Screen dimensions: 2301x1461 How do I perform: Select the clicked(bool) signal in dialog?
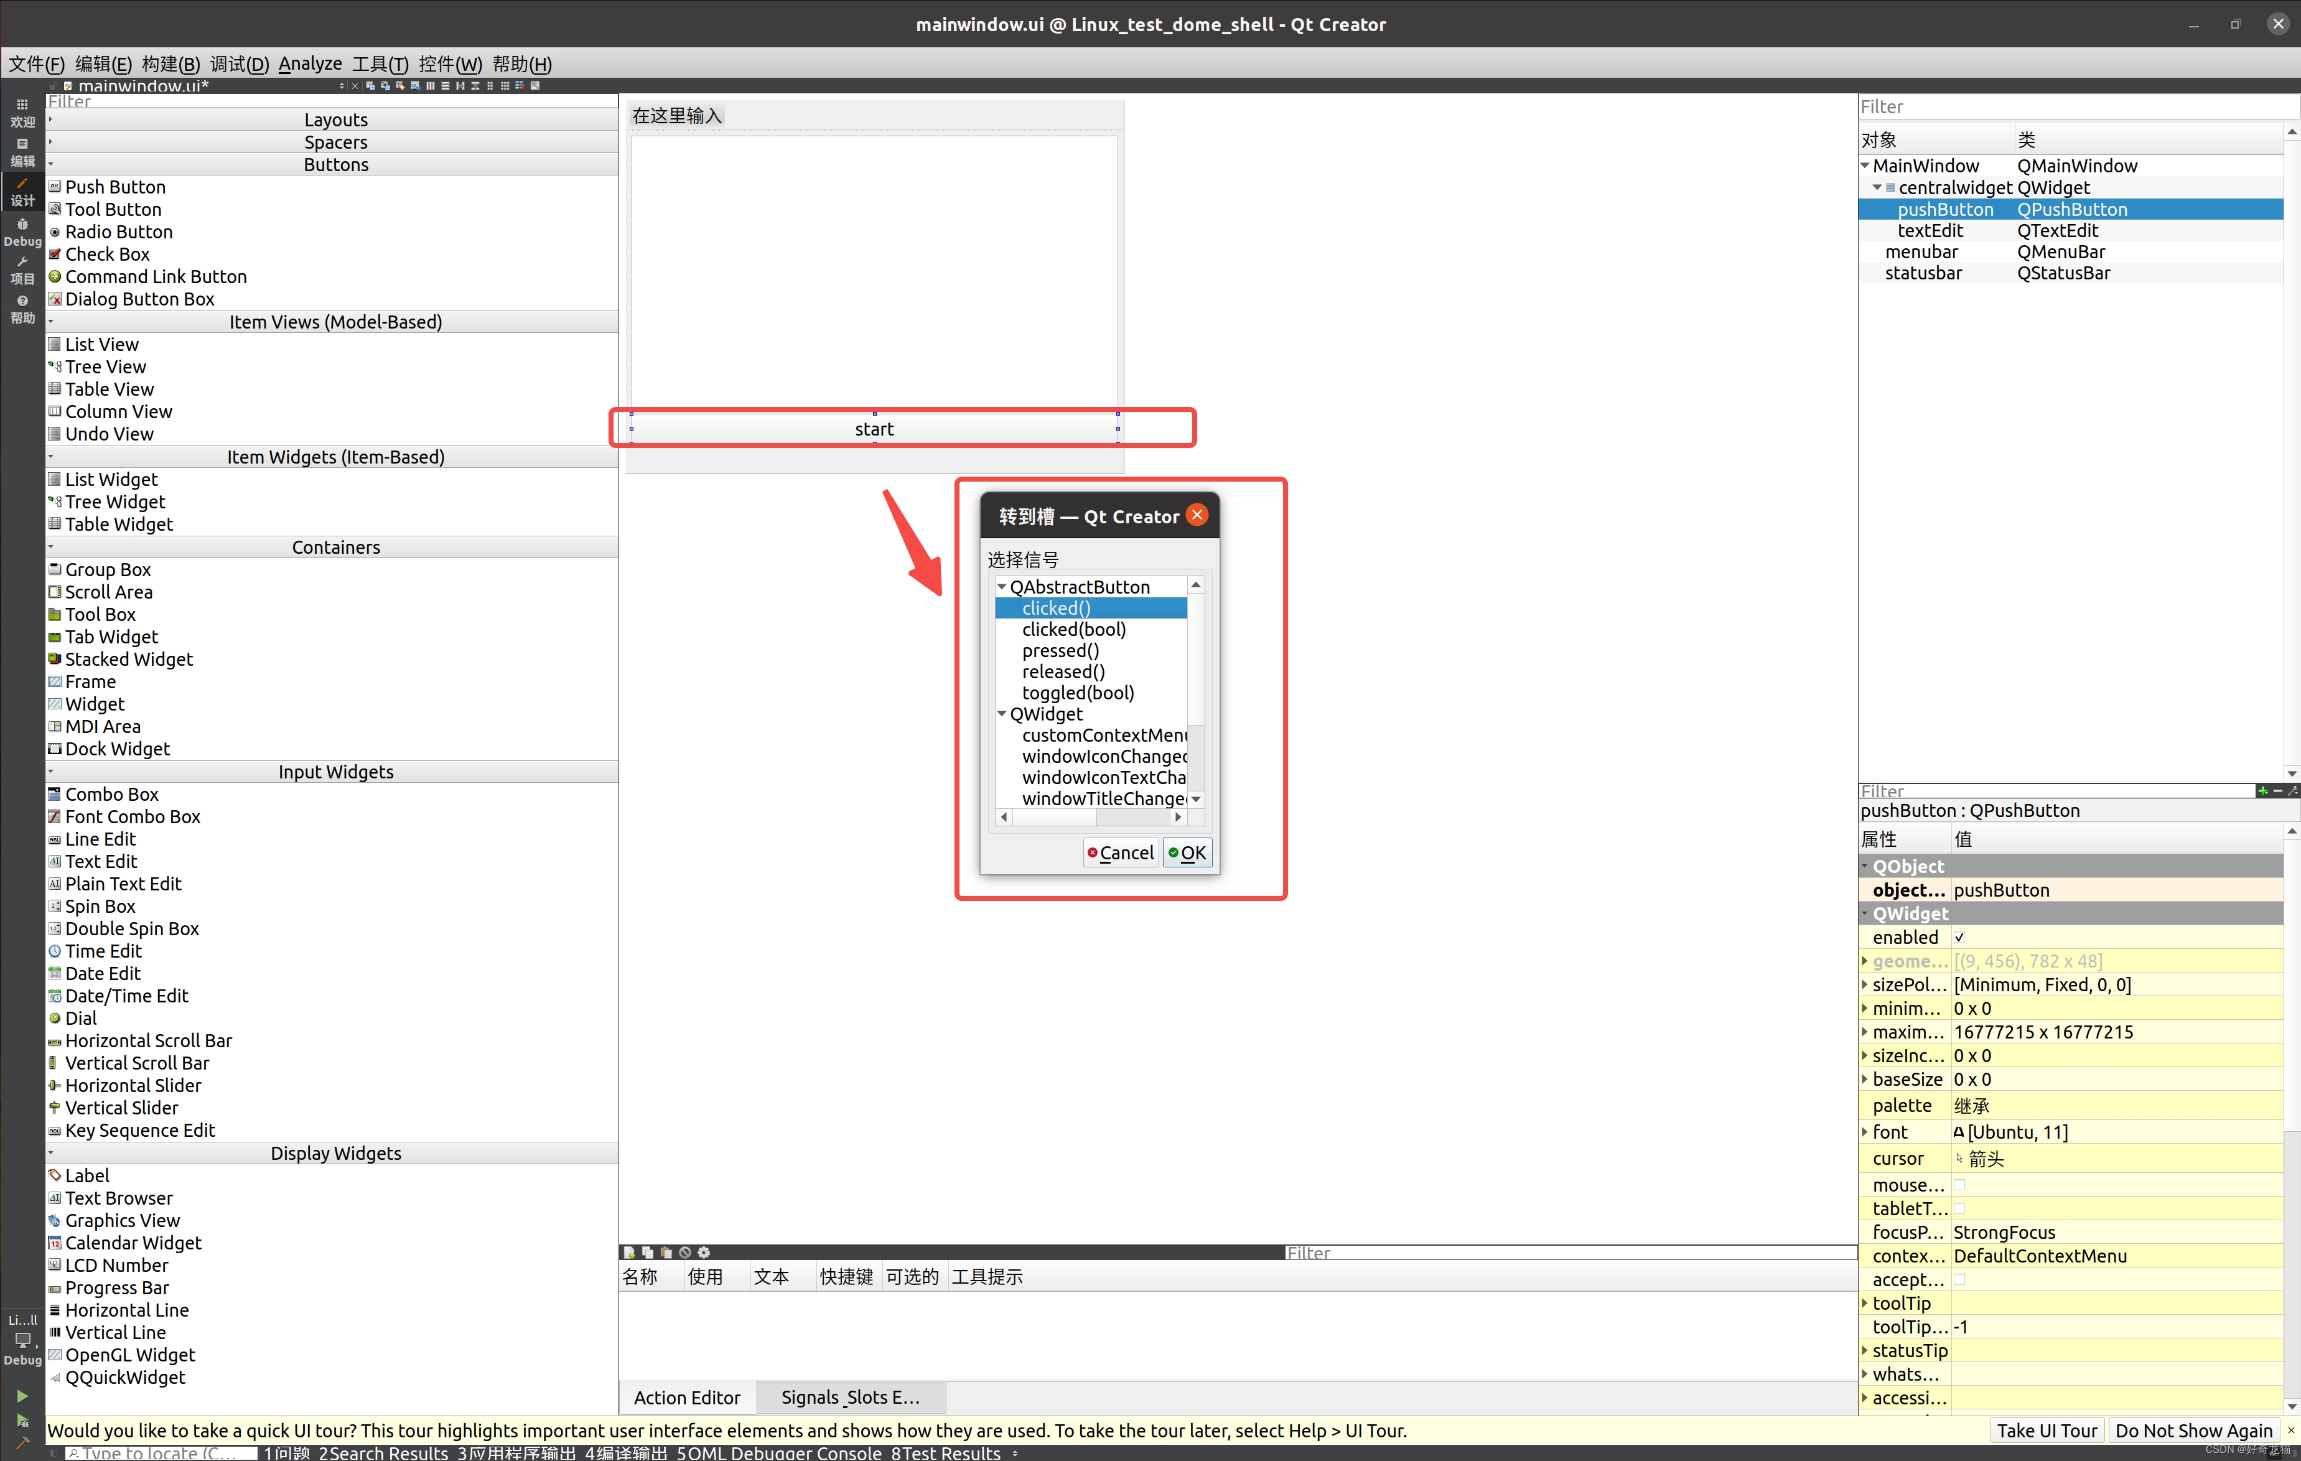coord(1074,628)
